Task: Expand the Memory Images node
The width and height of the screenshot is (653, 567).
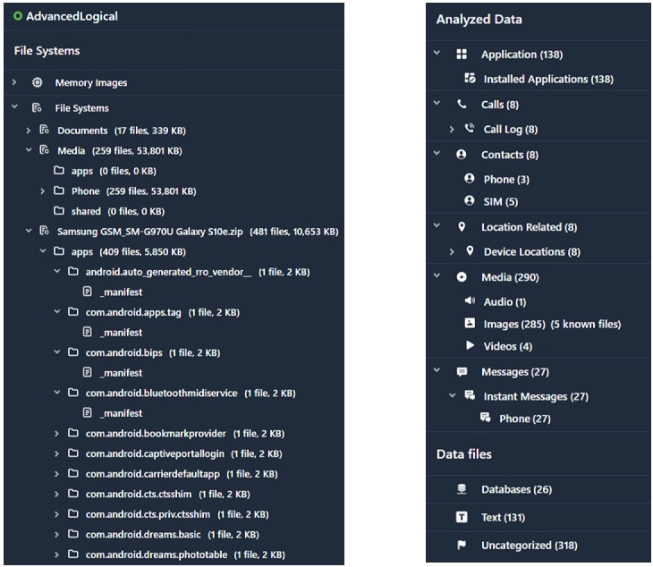Action: tap(14, 82)
